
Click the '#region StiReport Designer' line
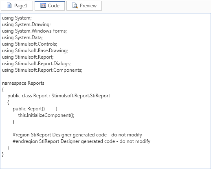pyautogui.click(x=77, y=135)
